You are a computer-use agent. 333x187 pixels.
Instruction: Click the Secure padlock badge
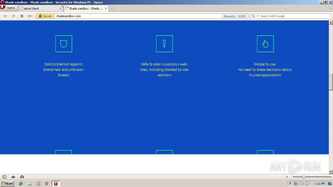click(x=45, y=16)
